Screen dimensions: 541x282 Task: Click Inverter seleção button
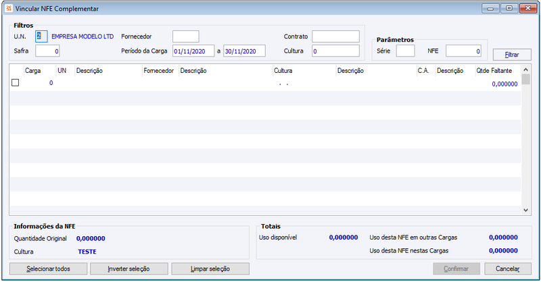point(128,269)
